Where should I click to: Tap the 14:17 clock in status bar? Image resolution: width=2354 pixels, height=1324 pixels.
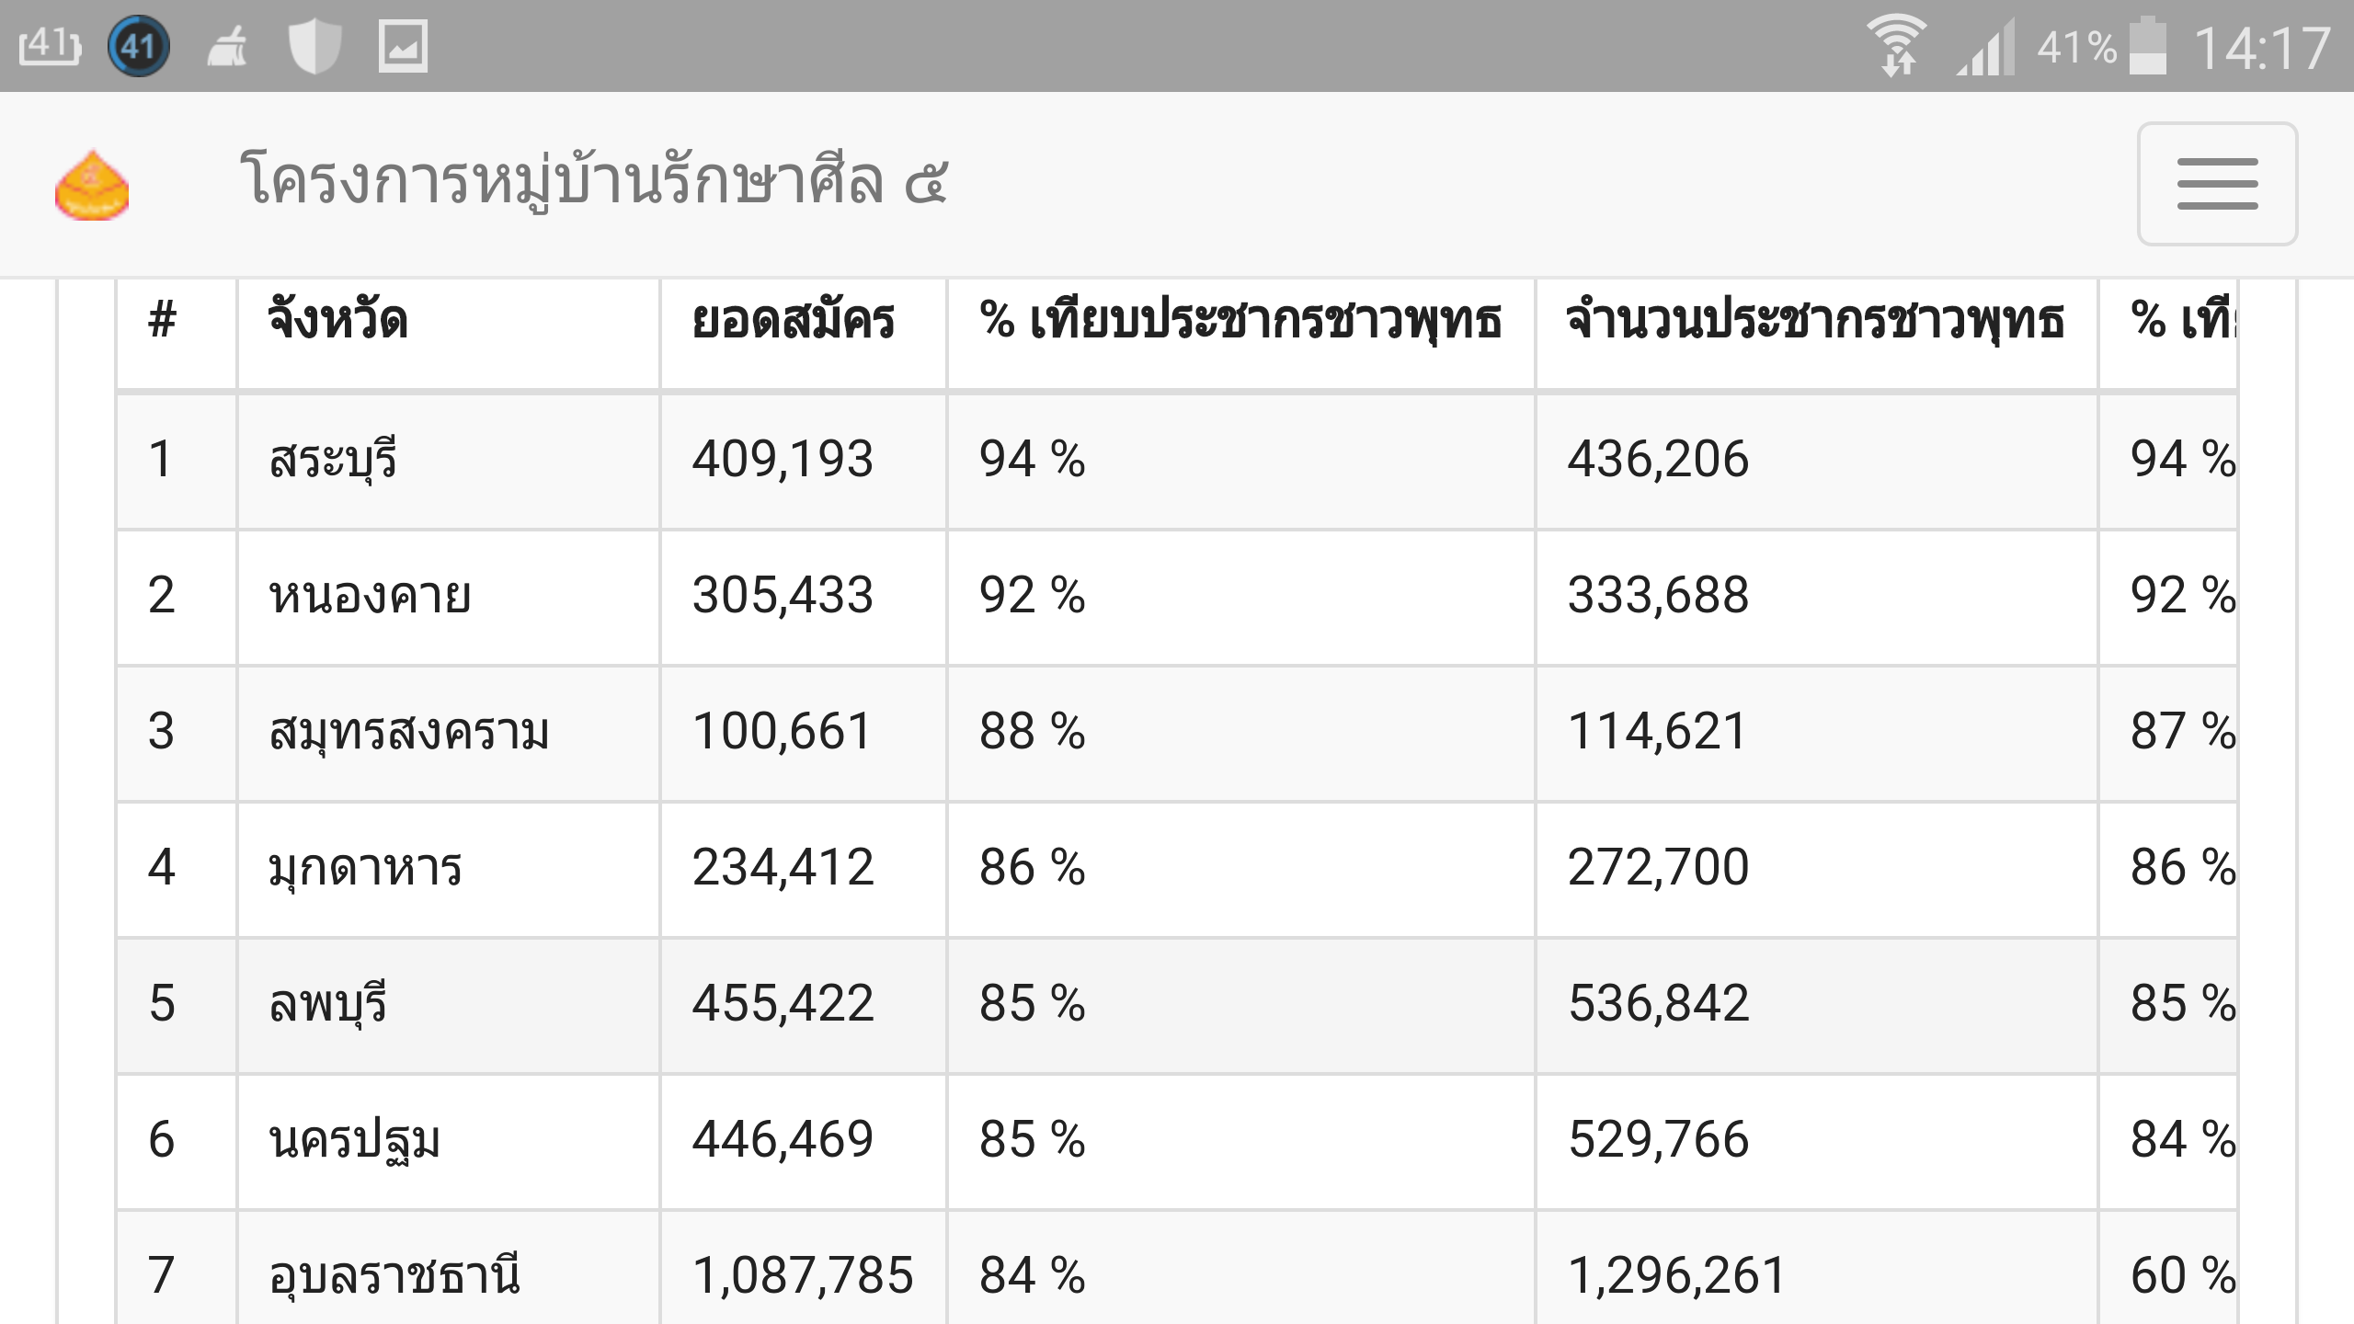click(2262, 48)
